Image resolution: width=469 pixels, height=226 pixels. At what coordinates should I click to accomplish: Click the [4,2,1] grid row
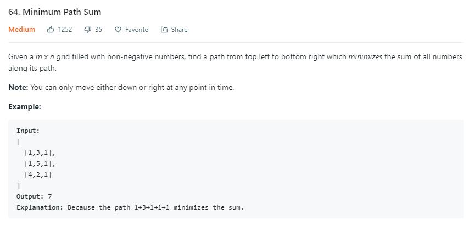tap(38, 175)
